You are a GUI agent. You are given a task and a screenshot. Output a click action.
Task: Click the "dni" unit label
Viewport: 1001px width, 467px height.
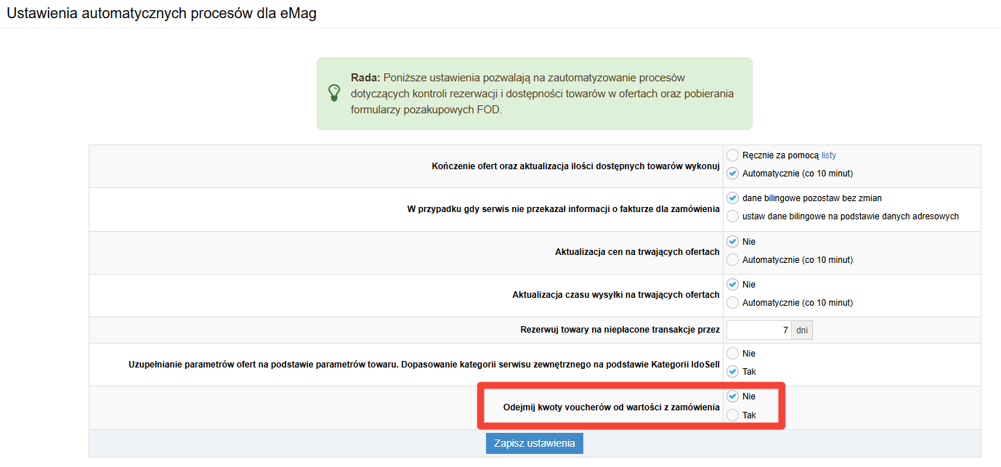tap(802, 330)
